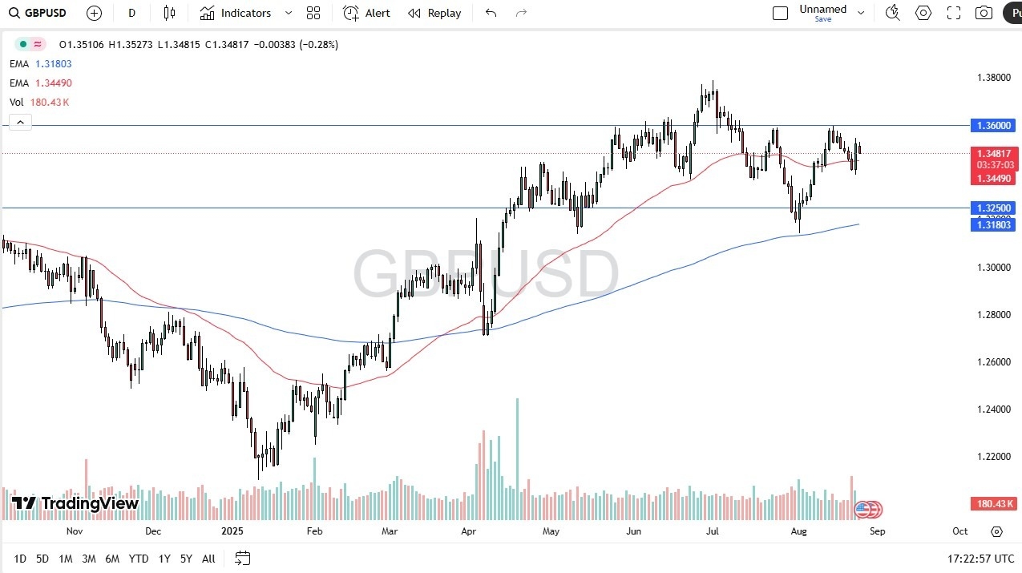Click the TradingView logo link
This screenshot has width=1022, height=573.
pos(74,504)
